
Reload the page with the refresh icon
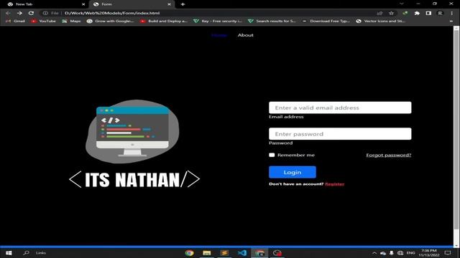tap(31, 13)
